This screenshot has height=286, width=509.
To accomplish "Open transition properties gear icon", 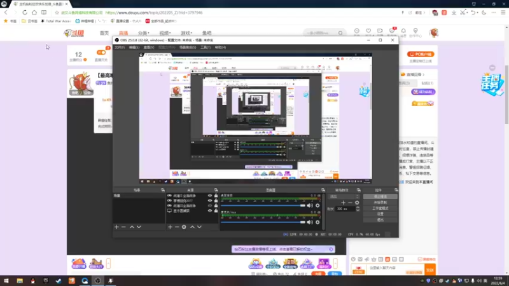I will click(357, 203).
